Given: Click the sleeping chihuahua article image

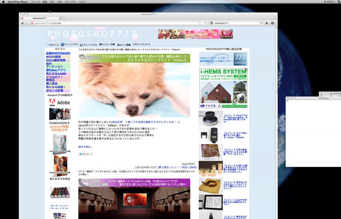Looking at the screenshot, I should 134,90.
